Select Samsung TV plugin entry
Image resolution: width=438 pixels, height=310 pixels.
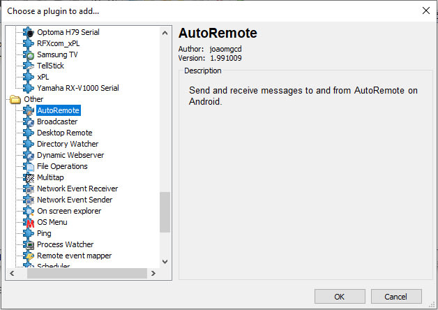click(57, 54)
